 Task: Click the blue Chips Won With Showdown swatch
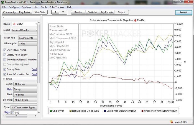105,111
